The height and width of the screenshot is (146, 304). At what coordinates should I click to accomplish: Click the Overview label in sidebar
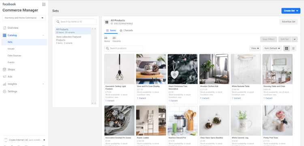click(13, 28)
